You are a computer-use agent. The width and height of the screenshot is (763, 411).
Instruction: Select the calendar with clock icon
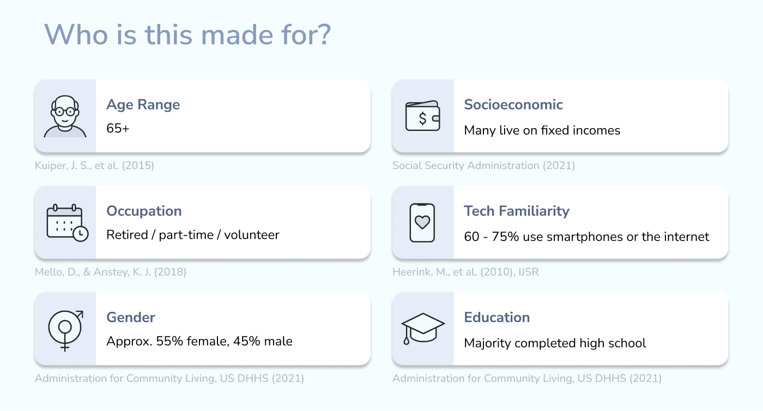66,222
